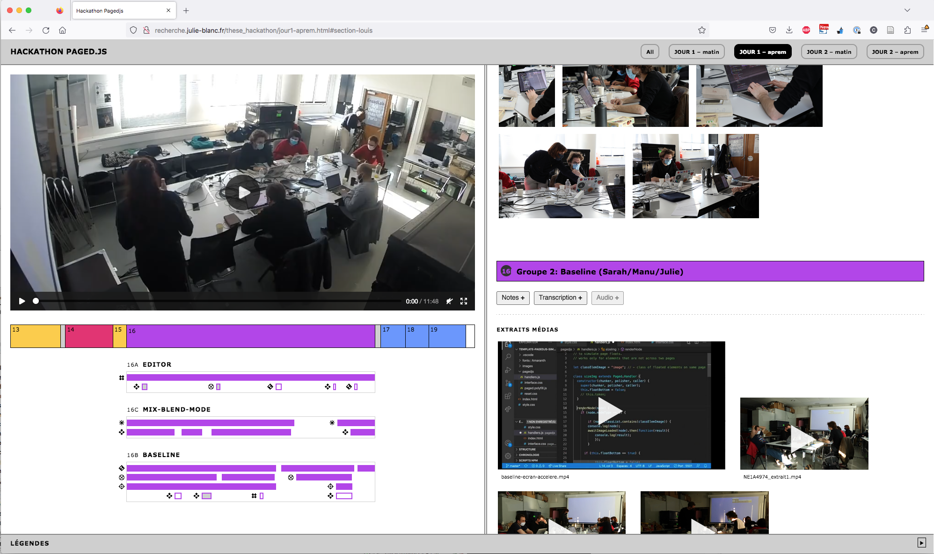Open the HACKATHON PAGED.JS title link

[x=58, y=52]
